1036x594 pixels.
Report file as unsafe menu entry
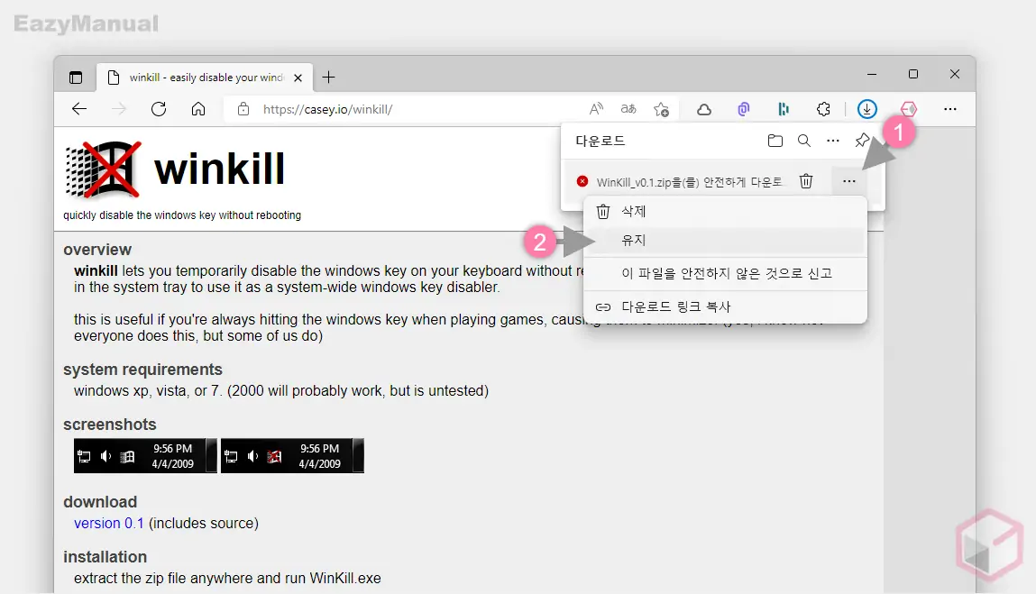point(726,273)
